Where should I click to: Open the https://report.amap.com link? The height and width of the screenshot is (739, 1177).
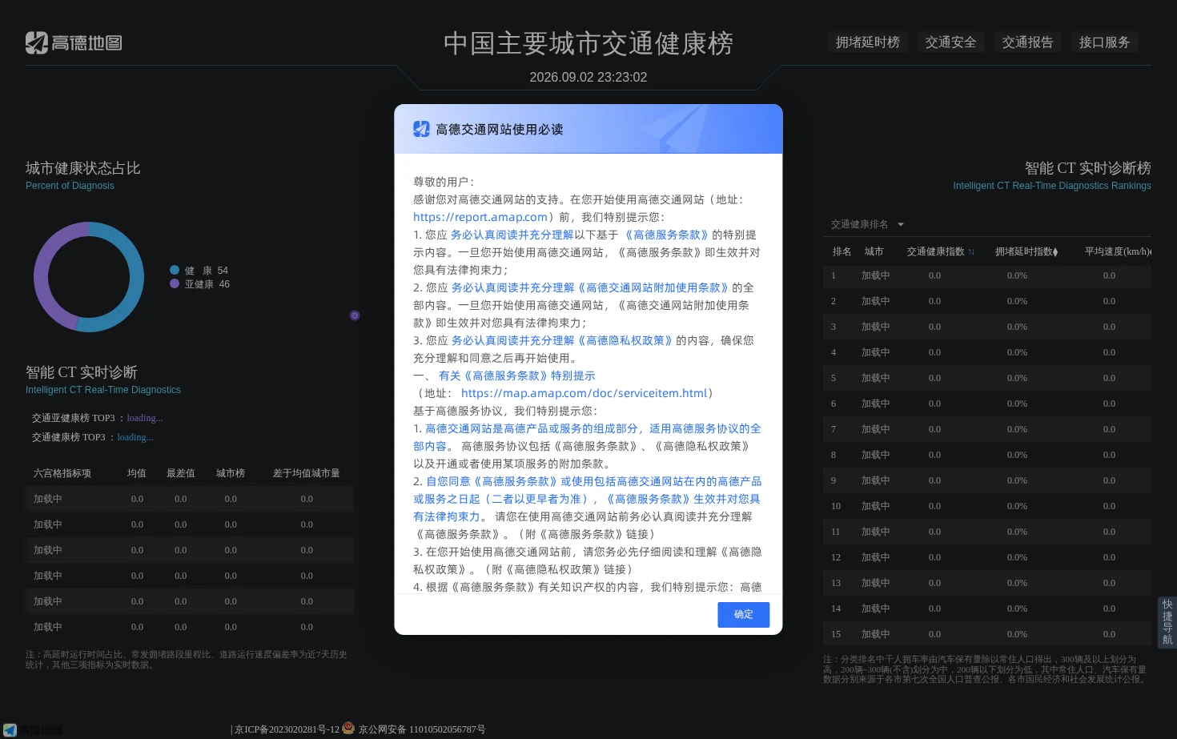[480, 217]
